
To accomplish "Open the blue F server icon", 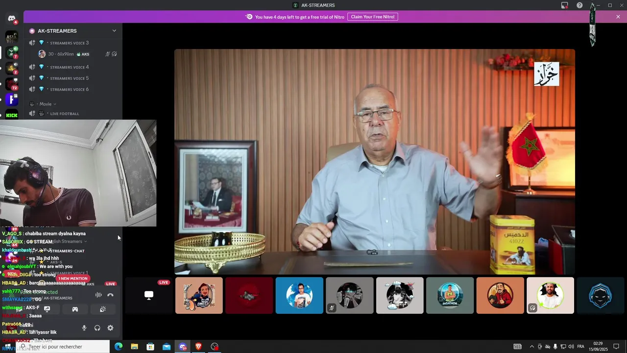I will (12, 100).
